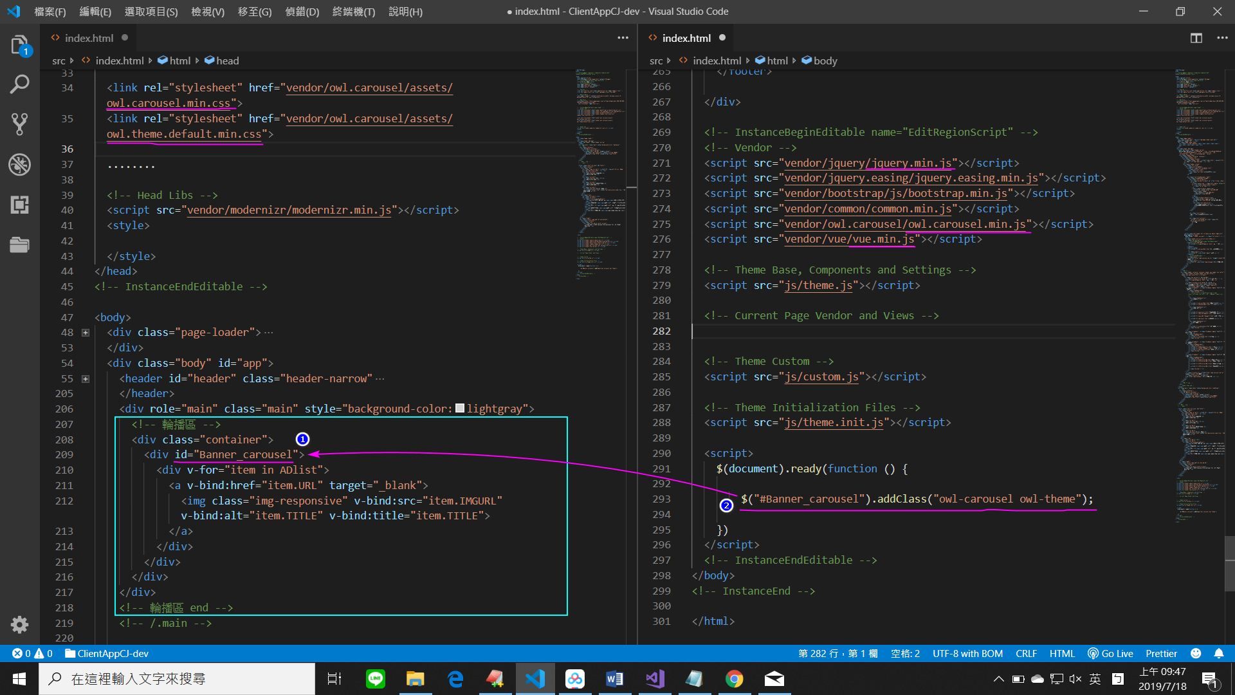1235x695 pixels.
Task: Launch Chrome from the taskbar
Action: click(735, 678)
